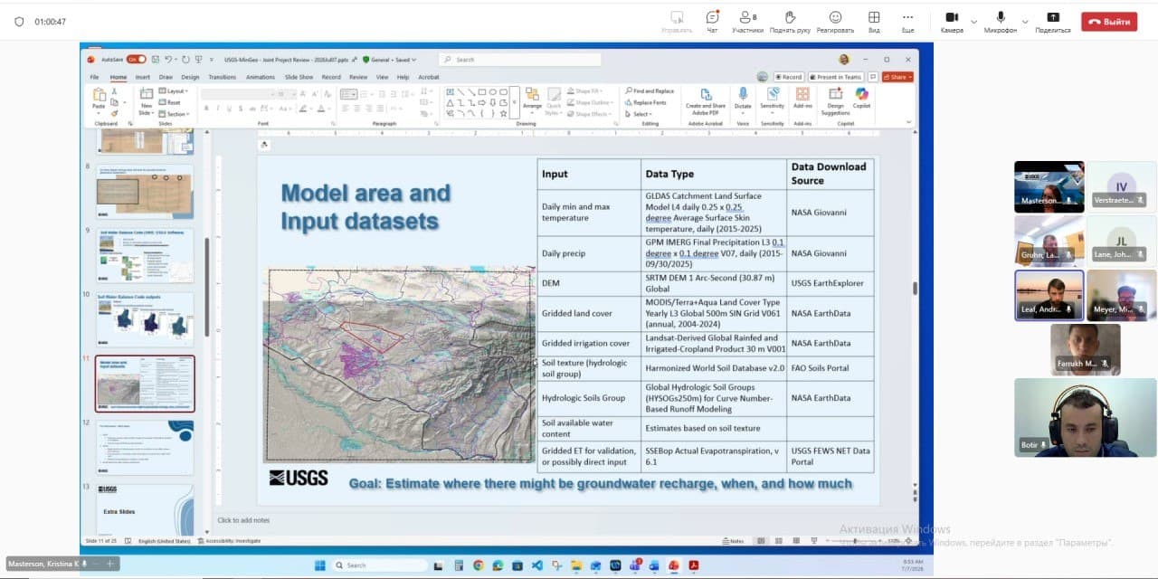The height and width of the screenshot is (579, 1158).
Task: Start sharing screen with Share button
Action: (1053, 21)
